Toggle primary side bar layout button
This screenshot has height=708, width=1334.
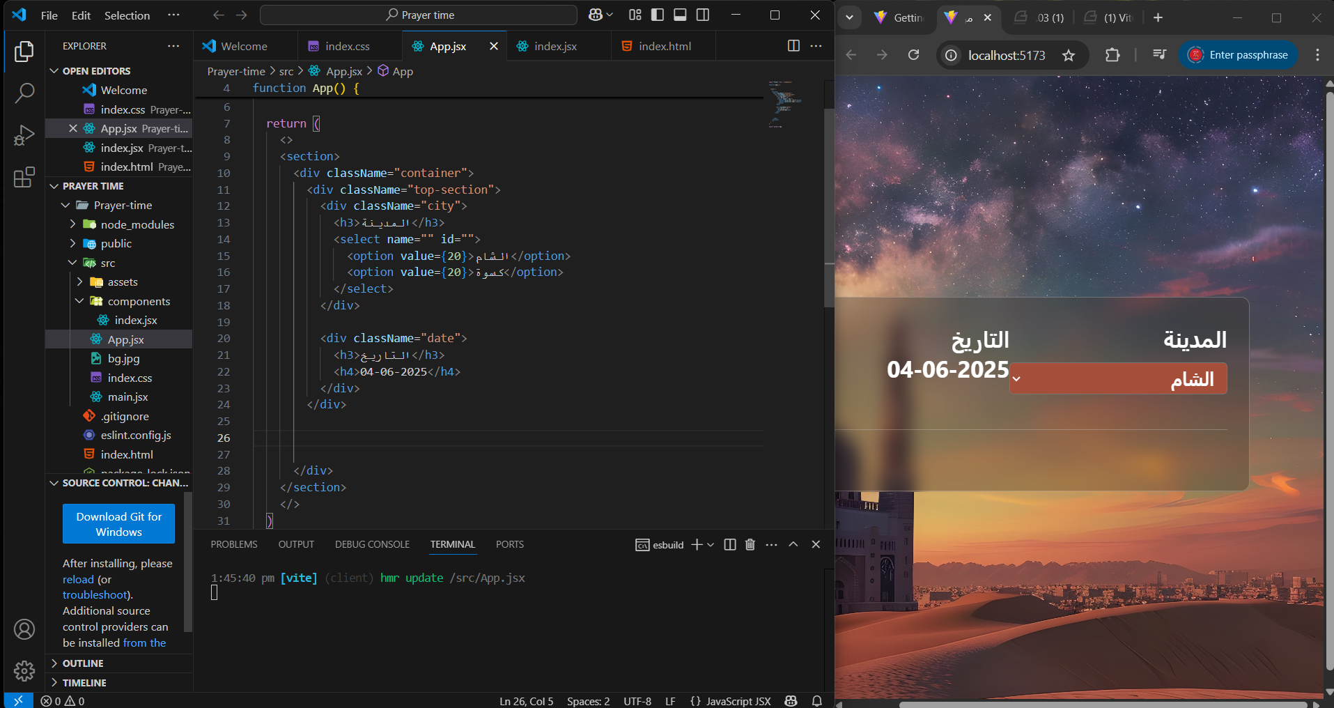pos(658,15)
